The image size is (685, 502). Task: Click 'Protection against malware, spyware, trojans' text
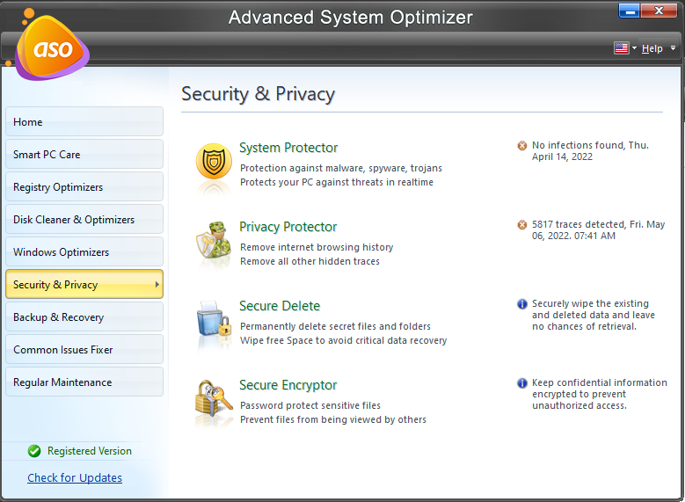[341, 168]
